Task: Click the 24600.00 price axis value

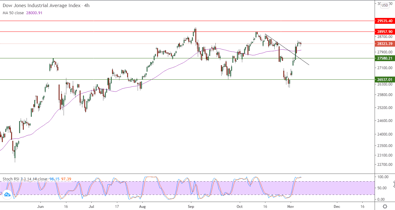Action: (x=385, y=121)
